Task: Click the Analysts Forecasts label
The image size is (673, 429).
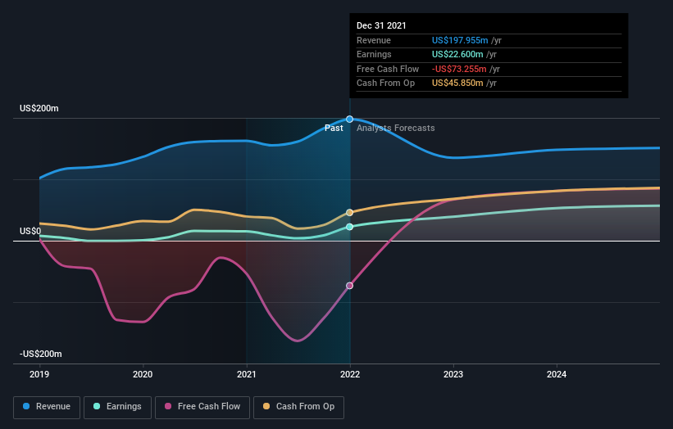Action: point(396,129)
